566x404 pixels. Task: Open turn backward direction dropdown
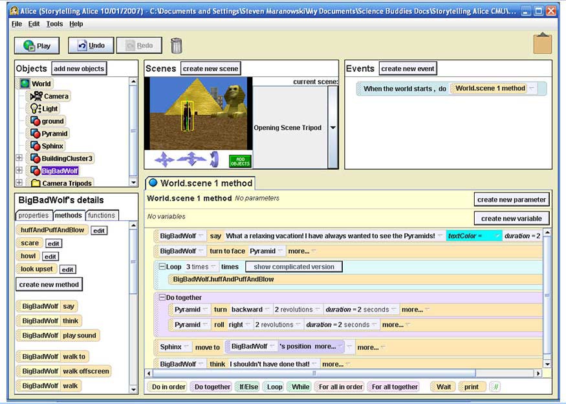pos(267,309)
